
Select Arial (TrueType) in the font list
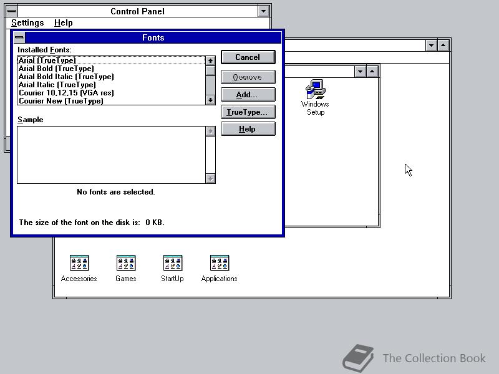[112, 60]
